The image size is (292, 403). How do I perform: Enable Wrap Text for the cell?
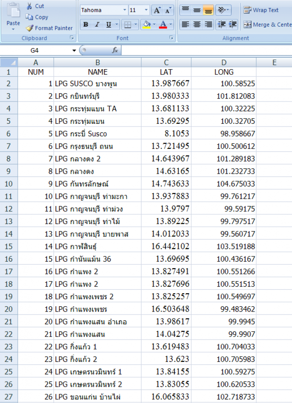coord(261,10)
